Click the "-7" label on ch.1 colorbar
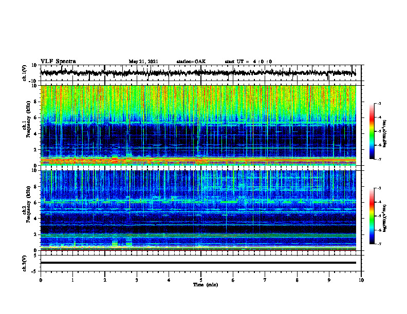 click(379, 159)
